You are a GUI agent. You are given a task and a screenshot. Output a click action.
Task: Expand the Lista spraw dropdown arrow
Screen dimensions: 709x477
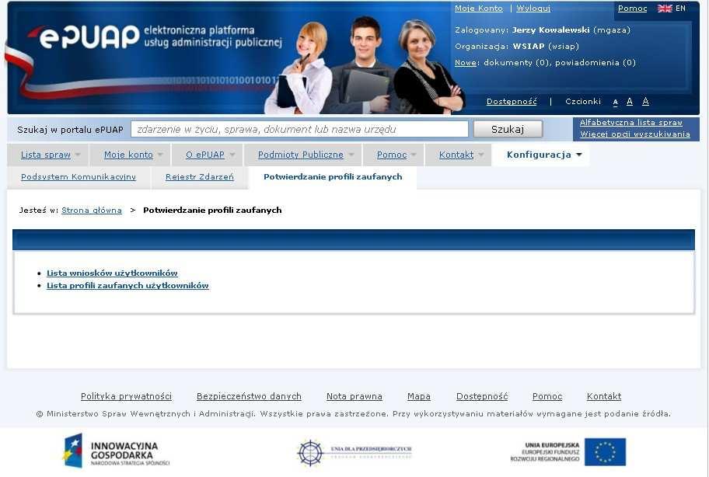(78, 155)
